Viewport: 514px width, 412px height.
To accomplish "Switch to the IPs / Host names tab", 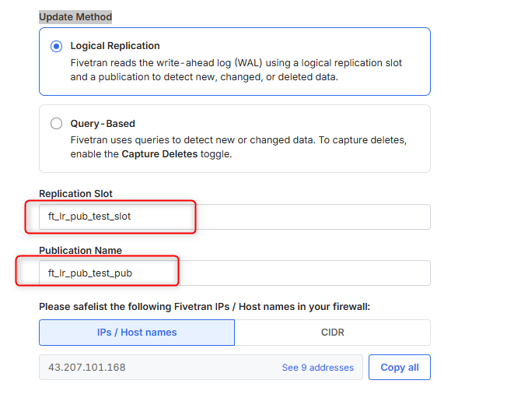I will 137,333.
